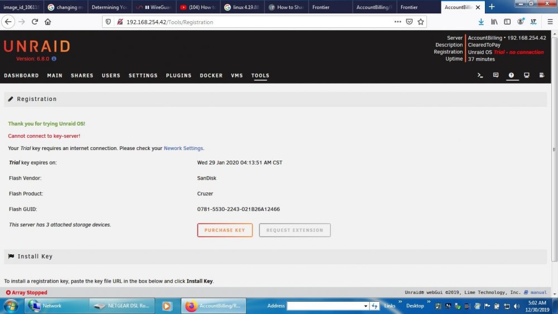Open a new browser tab
Screen dimensions: 558x314
(x=492, y=7)
